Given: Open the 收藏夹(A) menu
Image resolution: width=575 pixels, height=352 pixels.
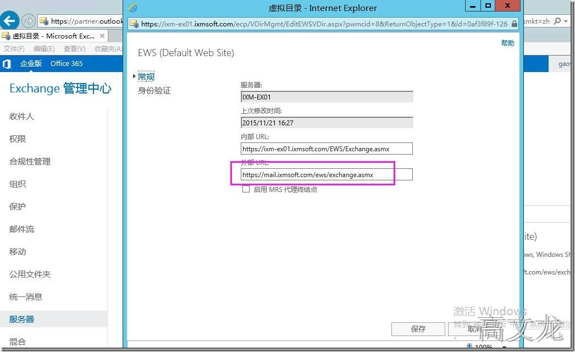Looking at the screenshot, I should pos(108,48).
